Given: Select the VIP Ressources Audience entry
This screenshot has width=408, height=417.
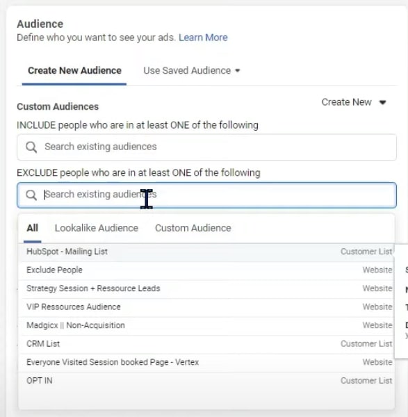Looking at the screenshot, I should point(206,307).
